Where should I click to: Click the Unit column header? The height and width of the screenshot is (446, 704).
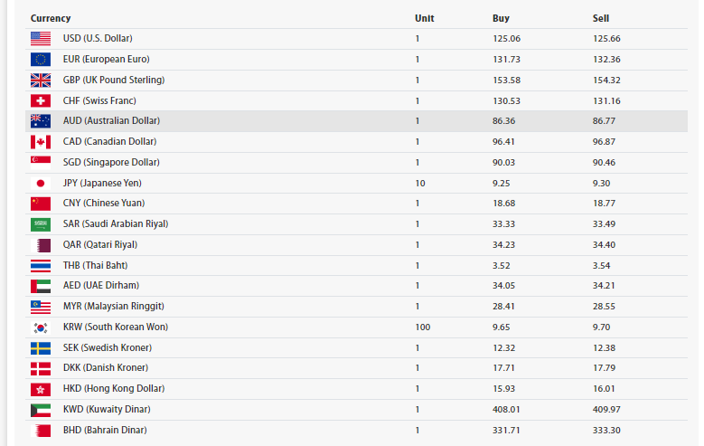click(x=425, y=18)
